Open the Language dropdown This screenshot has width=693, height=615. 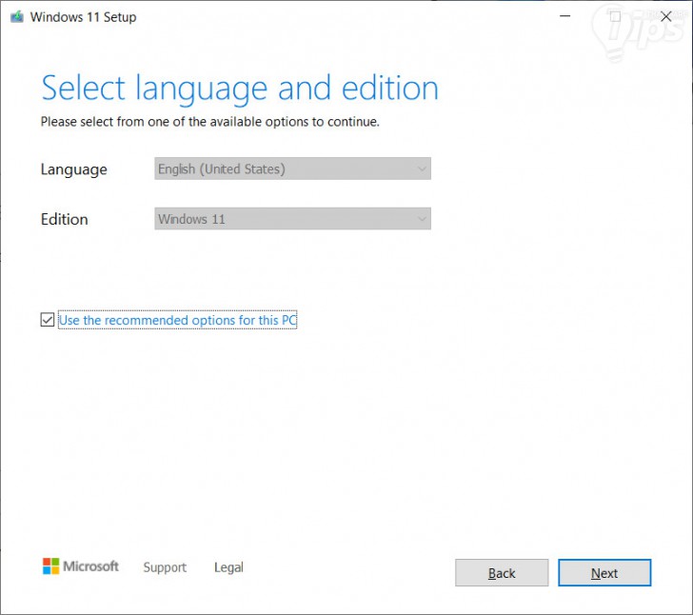coord(292,169)
